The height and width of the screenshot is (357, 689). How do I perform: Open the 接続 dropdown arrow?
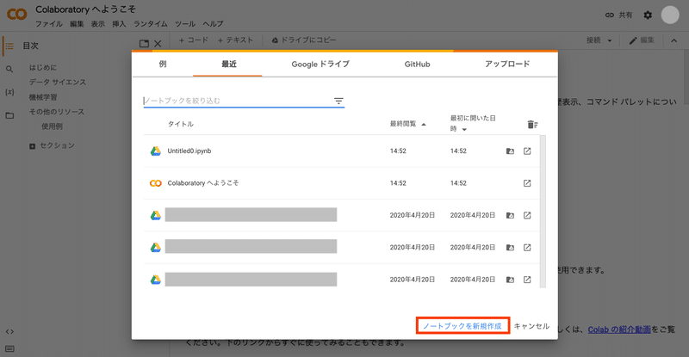coord(610,40)
